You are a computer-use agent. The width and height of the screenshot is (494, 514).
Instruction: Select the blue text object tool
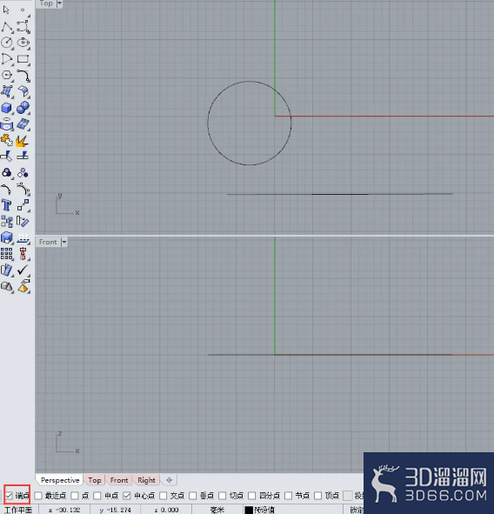click(7, 205)
